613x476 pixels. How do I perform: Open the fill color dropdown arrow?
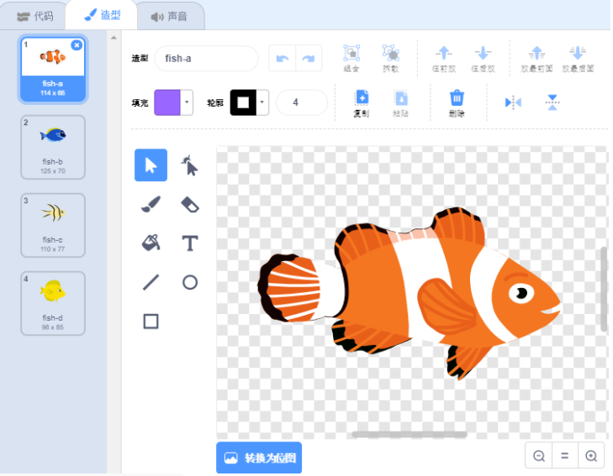pyautogui.click(x=187, y=102)
